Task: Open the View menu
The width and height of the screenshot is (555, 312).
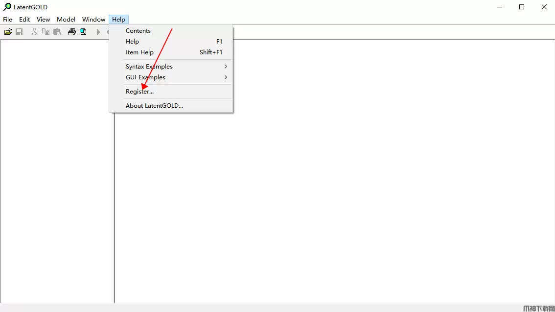Action: tap(43, 20)
